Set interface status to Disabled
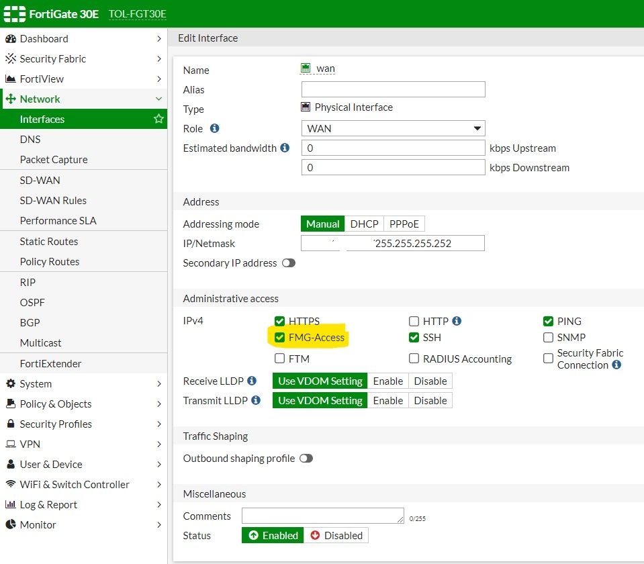 click(336, 535)
